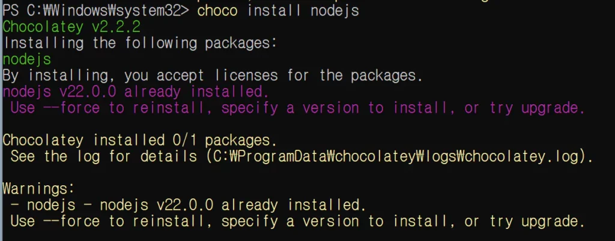This screenshot has height=241, width=615.
Task: Select the green nodejs package name
Action: pos(27,59)
